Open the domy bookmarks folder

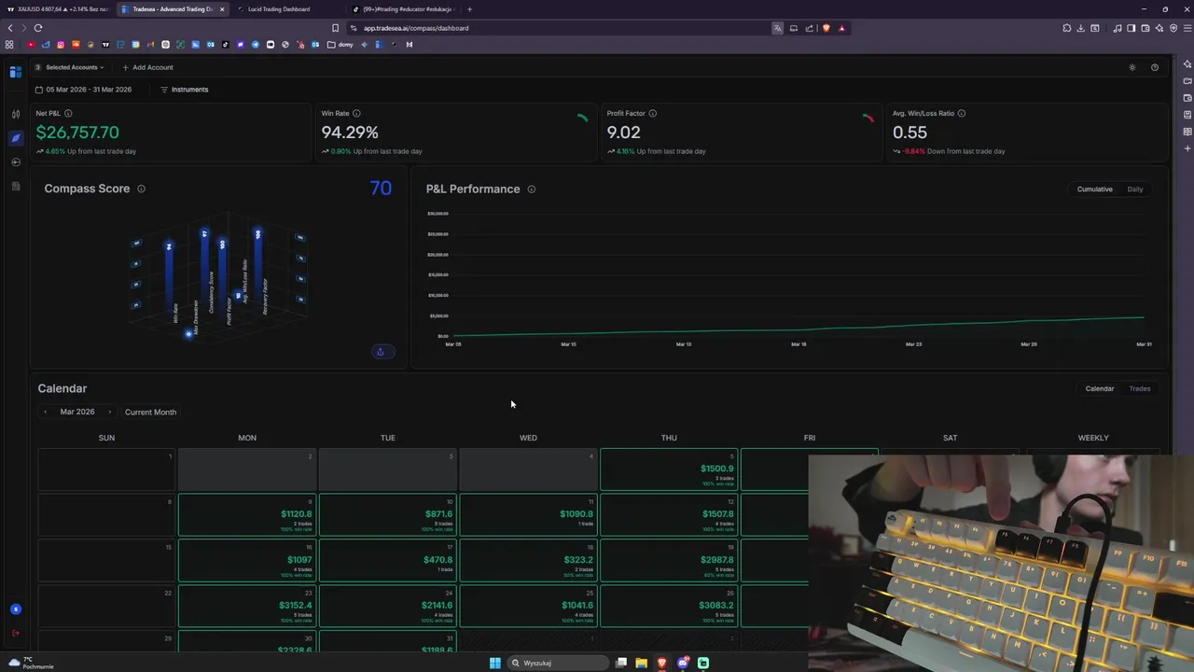(340, 44)
